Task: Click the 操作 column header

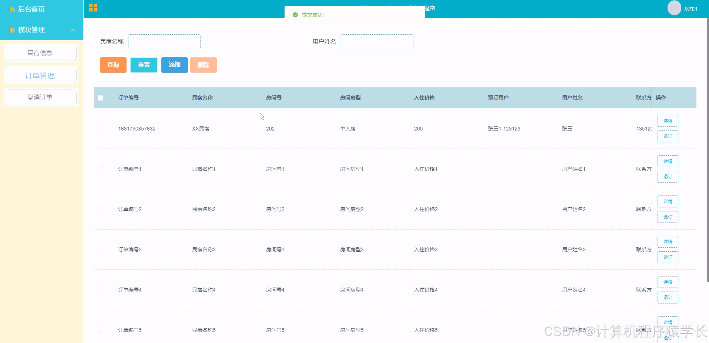Action: point(661,98)
